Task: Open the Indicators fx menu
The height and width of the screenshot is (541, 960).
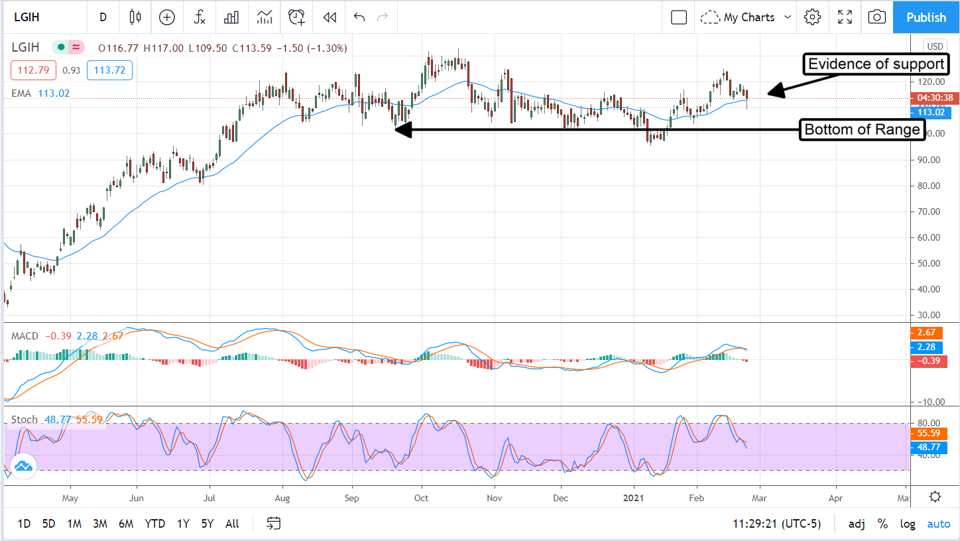Action: pyautogui.click(x=200, y=17)
